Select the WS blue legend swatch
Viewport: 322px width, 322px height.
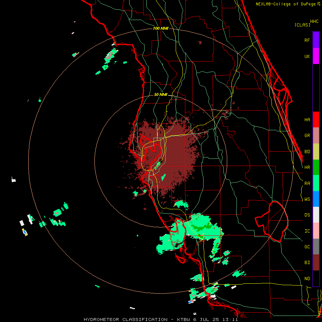(x=316, y=199)
